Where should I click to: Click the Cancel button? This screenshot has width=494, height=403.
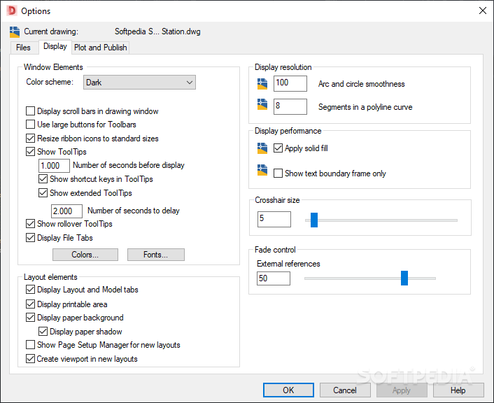tap(345, 390)
